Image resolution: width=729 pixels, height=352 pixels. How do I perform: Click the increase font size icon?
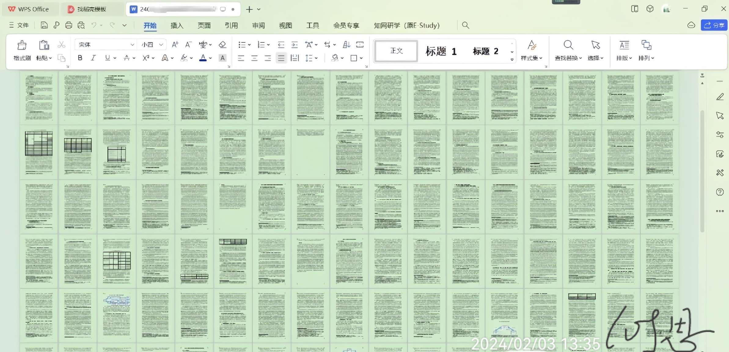[x=175, y=45]
